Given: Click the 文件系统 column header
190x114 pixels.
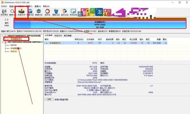Looking at the screenshot, I should click(x=90, y=39).
